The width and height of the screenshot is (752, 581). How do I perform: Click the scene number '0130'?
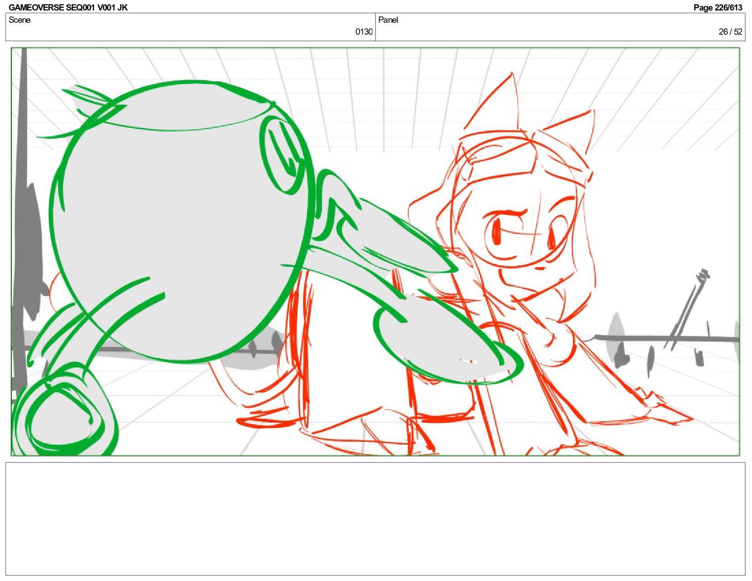click(364, 32)
